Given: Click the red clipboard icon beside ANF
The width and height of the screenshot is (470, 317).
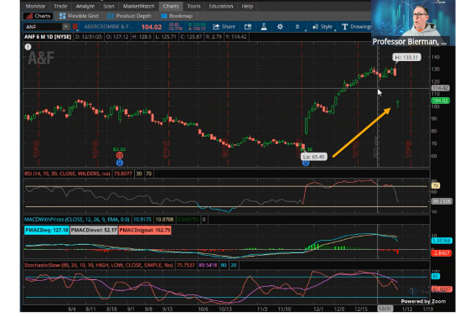Looking at the screenshot, I should pyautogui.click(x=75, y=27).
